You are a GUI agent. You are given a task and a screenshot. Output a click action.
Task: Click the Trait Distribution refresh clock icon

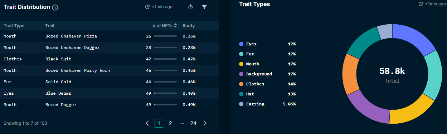pyautogui.click(x=147, y=7)
